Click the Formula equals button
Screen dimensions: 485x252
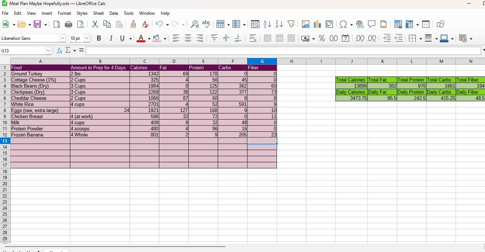(x=81, y=51)
